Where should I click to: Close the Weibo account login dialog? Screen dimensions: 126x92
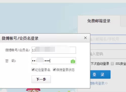pyautogui.click(x=85, y=38)
